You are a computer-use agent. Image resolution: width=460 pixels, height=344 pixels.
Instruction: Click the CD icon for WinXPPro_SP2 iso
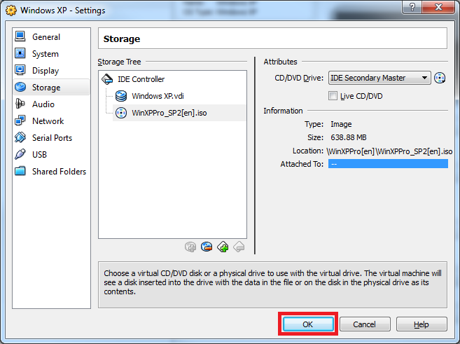(x=121, y=113)
